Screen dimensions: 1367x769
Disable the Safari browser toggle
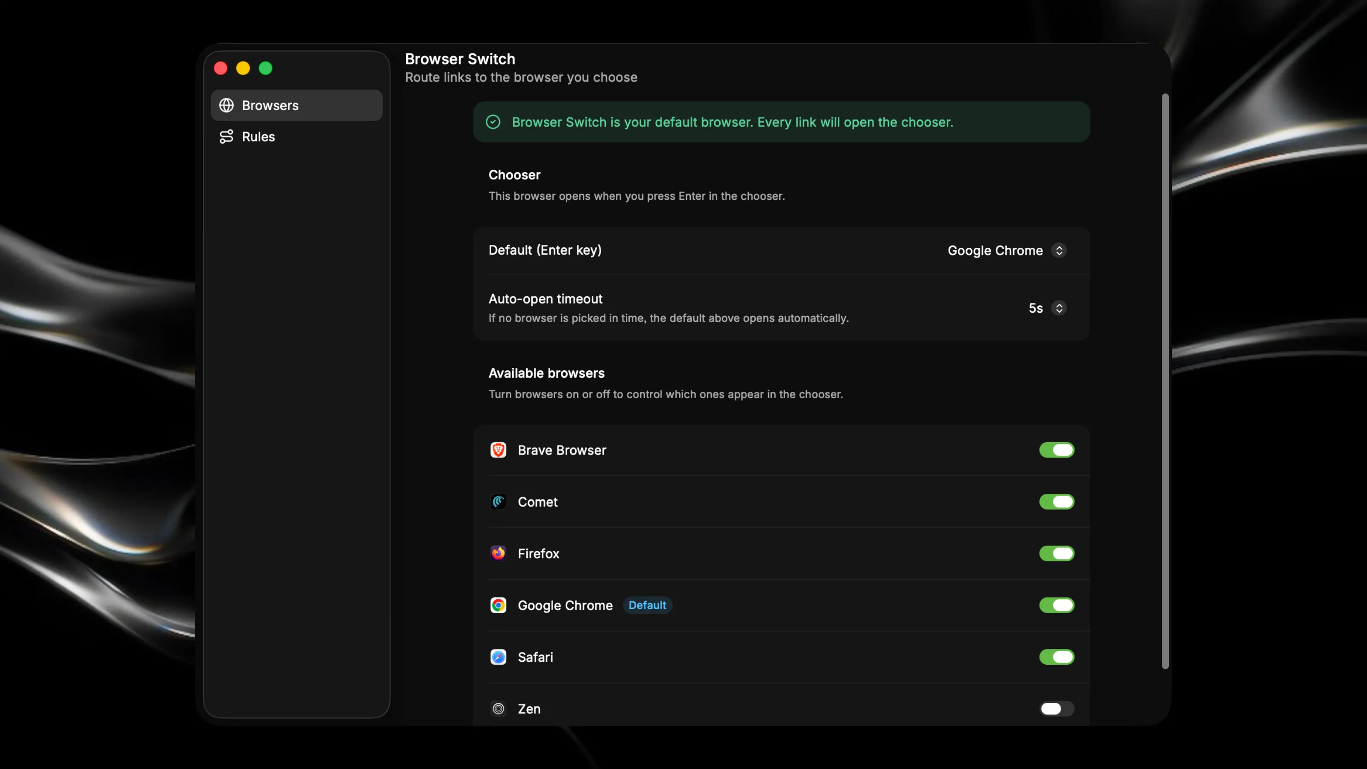pos(1056,657)
